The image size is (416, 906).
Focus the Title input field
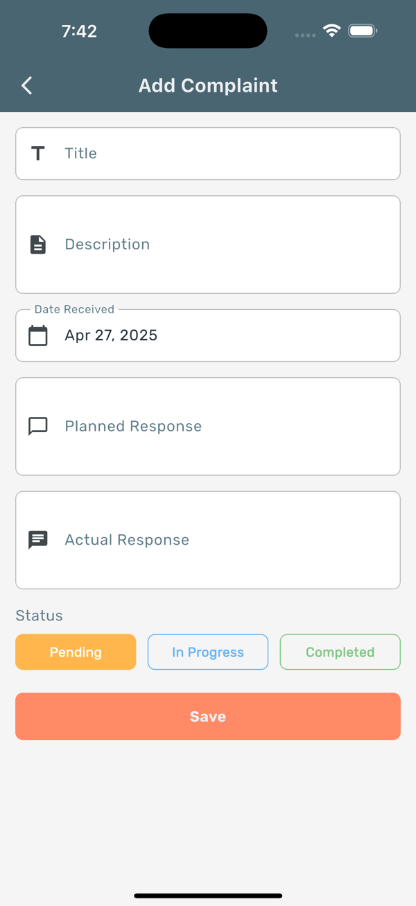[x=208, y=154]
